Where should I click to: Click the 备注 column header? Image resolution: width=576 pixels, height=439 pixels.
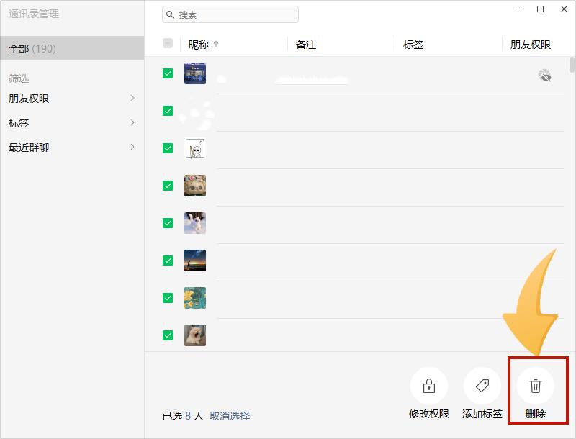click(x=306, y=44)
